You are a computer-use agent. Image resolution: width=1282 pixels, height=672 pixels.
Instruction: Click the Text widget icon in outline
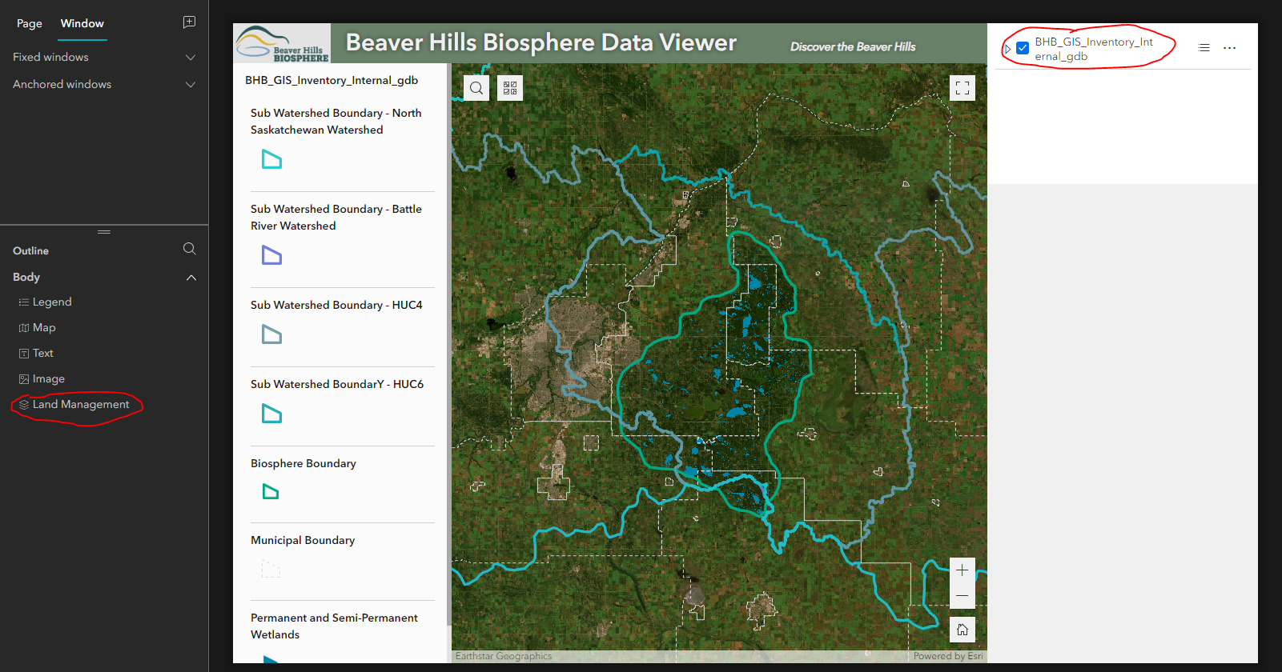(24, 354)
